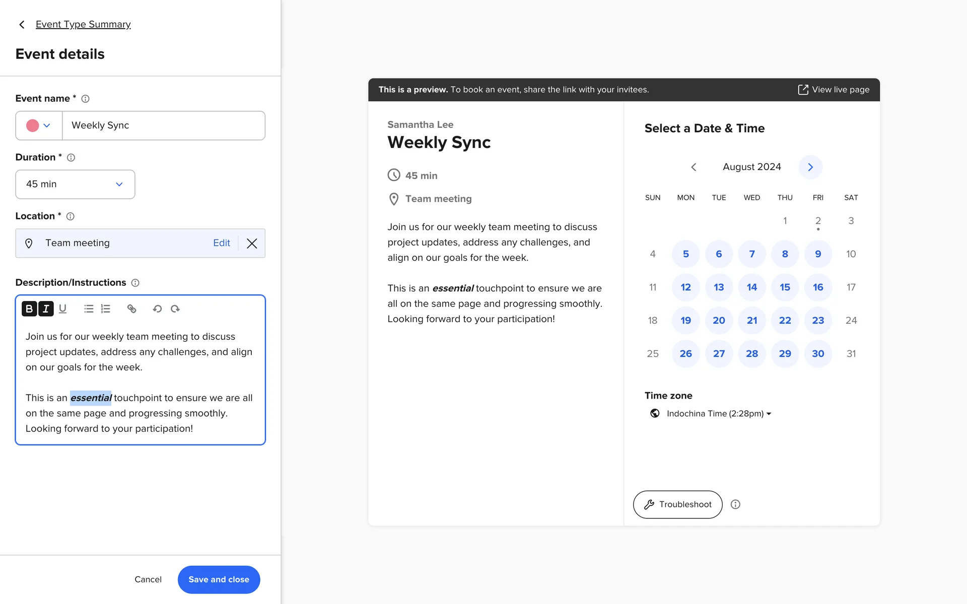Remove the Team meeting location
Screen dimensions: 967x604
[252, 244]
